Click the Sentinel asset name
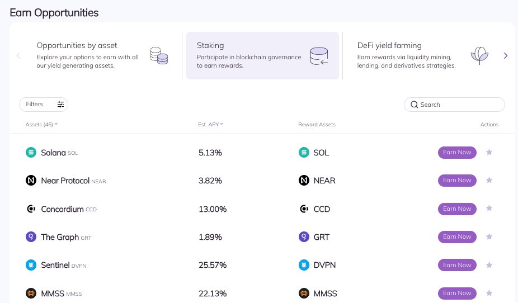Viewport: 518px width, 303px height. click(x=55, y=265)
